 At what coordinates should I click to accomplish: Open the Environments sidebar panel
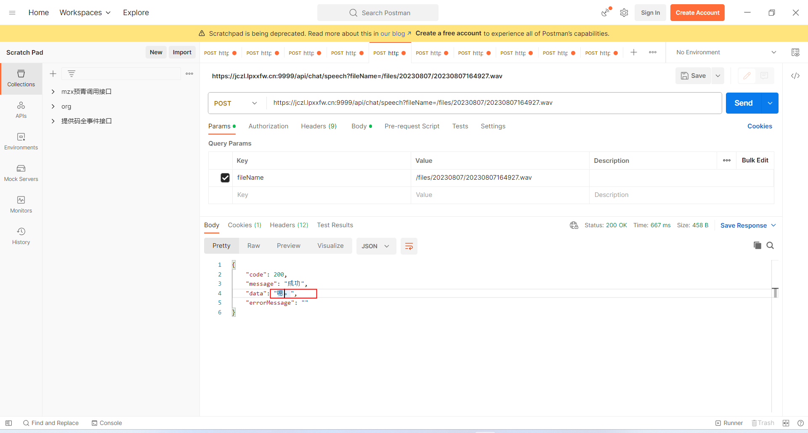point(21,141)
